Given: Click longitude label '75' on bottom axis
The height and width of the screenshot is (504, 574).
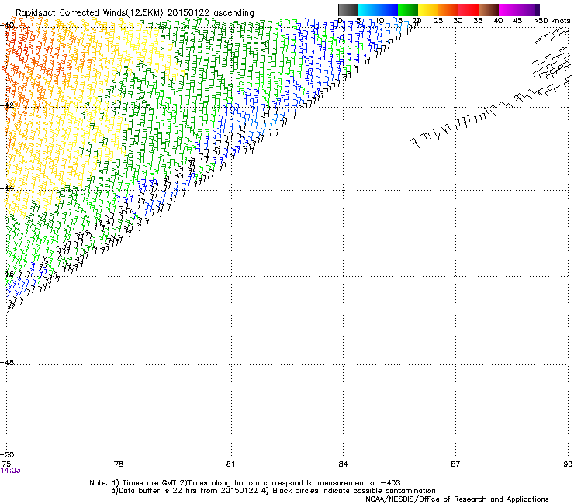Looking at the screenshot, I should 6,464.
